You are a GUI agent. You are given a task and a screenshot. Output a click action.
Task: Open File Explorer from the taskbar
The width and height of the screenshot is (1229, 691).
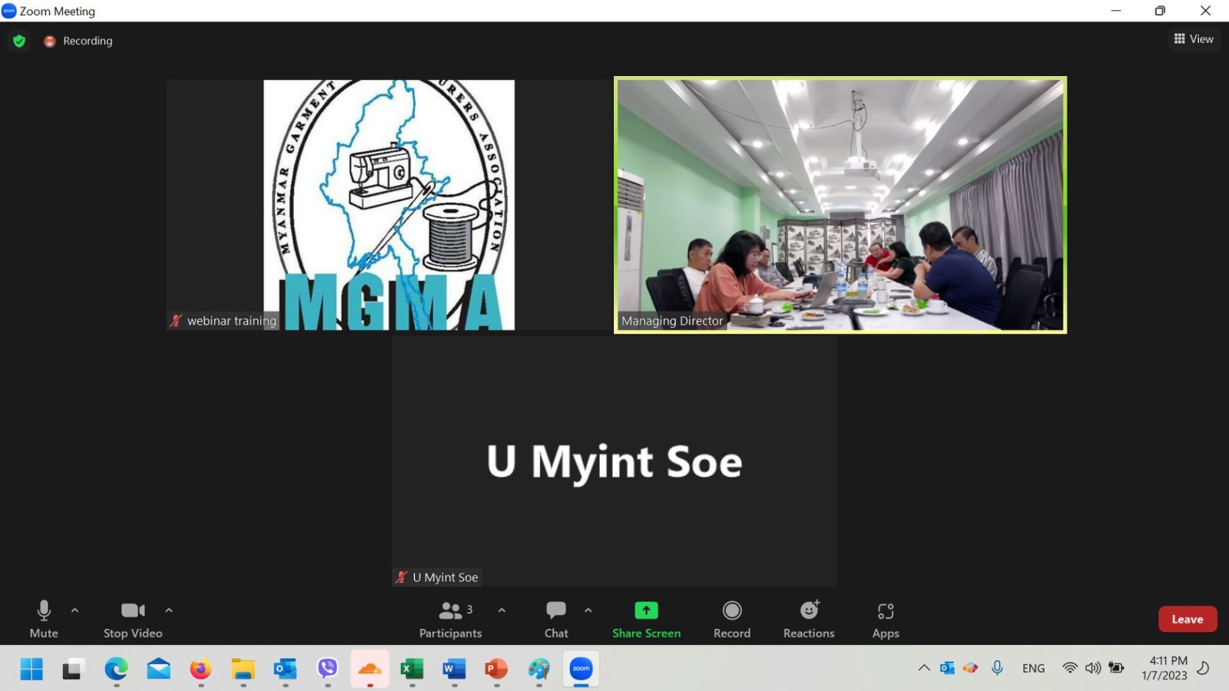pyautogui.click(x=243, y=670)
